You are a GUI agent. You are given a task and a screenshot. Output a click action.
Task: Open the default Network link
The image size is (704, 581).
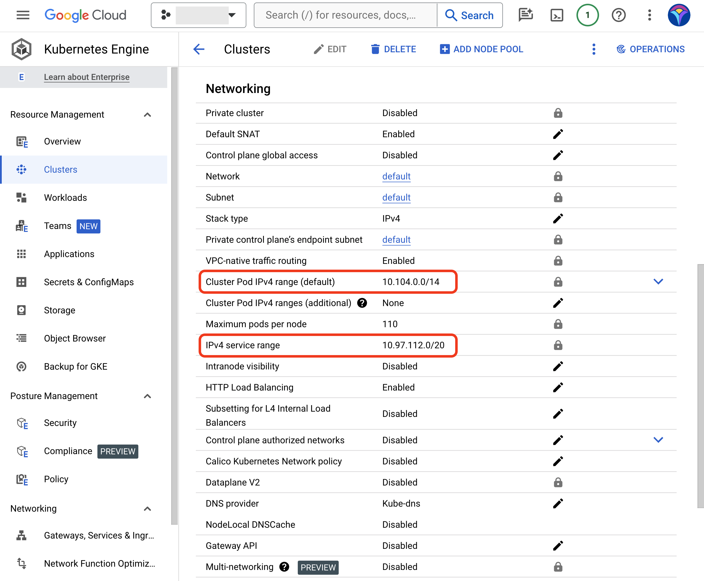point(396,176)
